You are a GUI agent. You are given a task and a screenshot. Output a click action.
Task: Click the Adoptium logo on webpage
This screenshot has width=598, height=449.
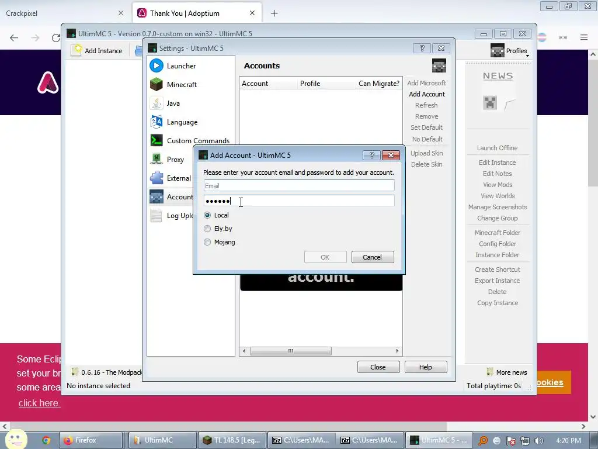[x=48, y=82]
